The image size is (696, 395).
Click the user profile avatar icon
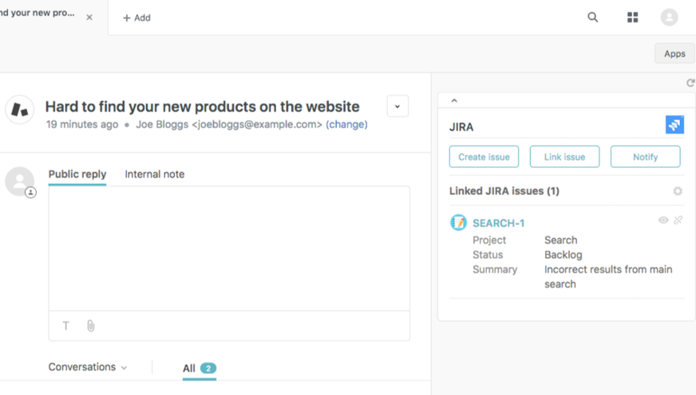(669, 18)
